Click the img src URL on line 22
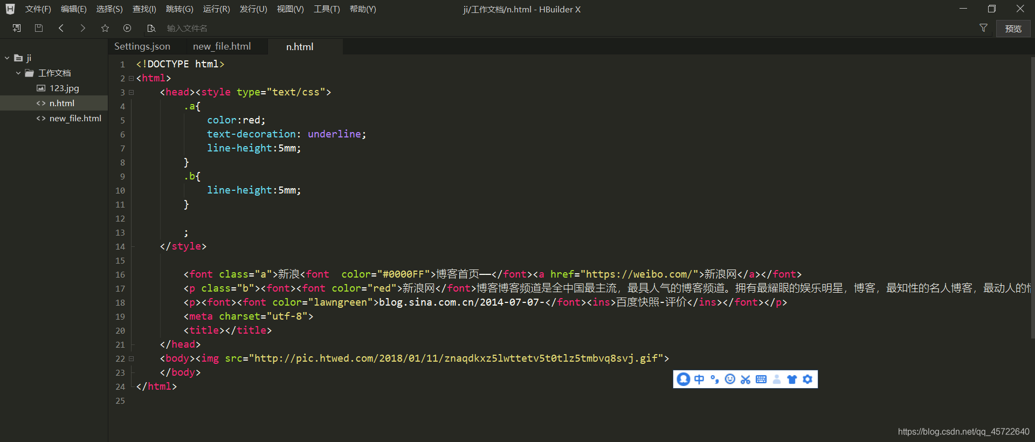The height and width of the screenshot is (442, 1035). click(x=456, y=358)
